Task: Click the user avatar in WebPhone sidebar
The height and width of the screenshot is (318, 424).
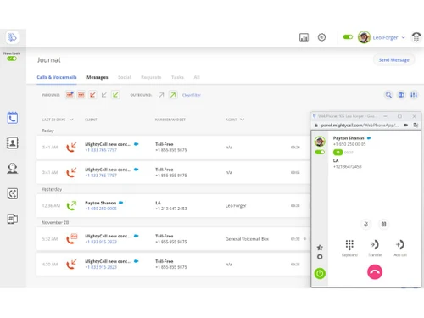Action: tap(320, 141)
